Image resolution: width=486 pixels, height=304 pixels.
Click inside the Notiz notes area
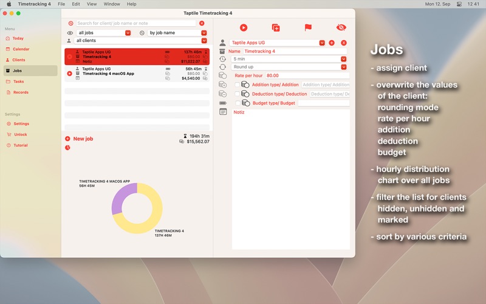tap(291, 179)
